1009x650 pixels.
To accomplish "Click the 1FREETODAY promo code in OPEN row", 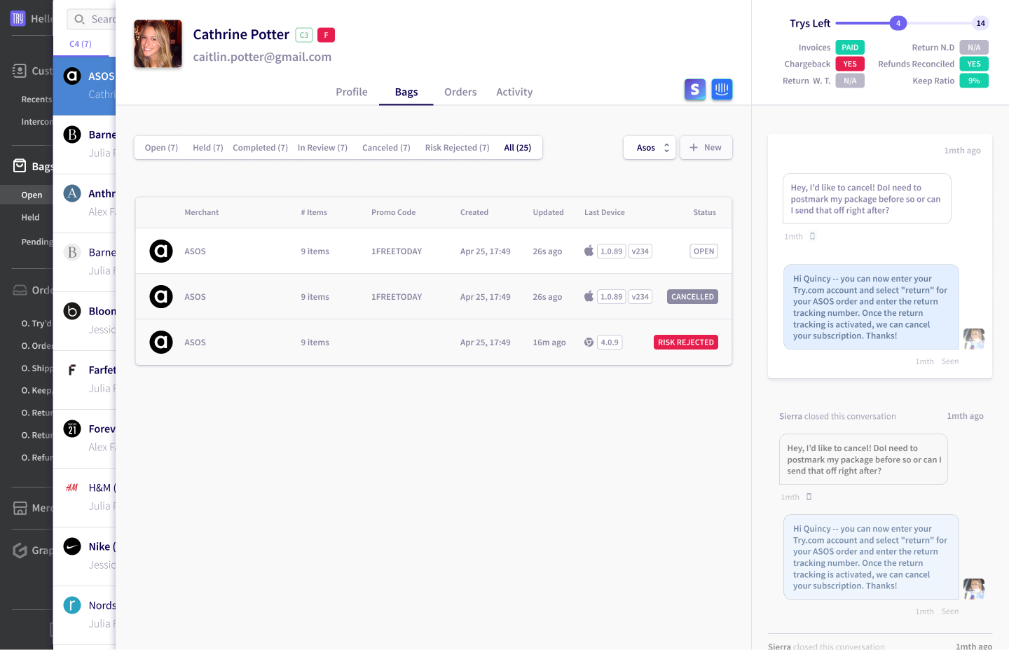I will point(397,251).
